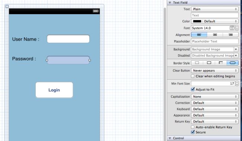The width and height of the screenshot is (242, 141).
Task: Select the "User Name :" label
Action: click(26, 39)
